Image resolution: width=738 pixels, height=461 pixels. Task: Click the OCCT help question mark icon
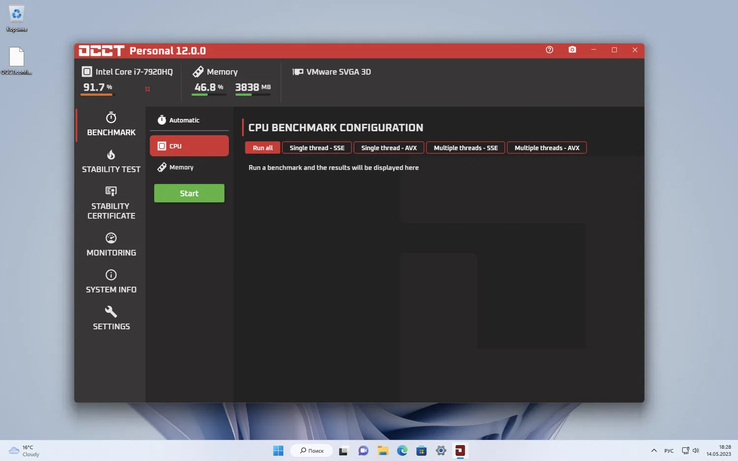pos(550,50)
